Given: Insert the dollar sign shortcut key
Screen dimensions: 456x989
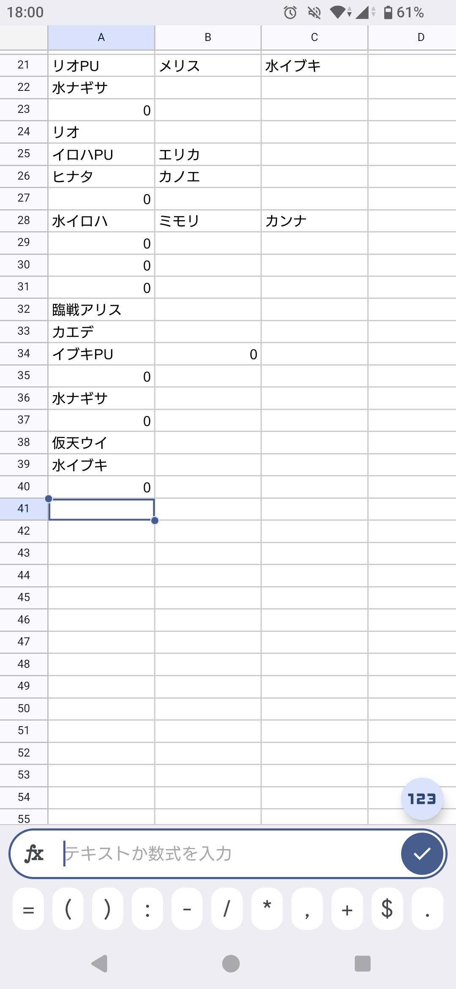Looking at the screenshot, I should pos(387,909).
